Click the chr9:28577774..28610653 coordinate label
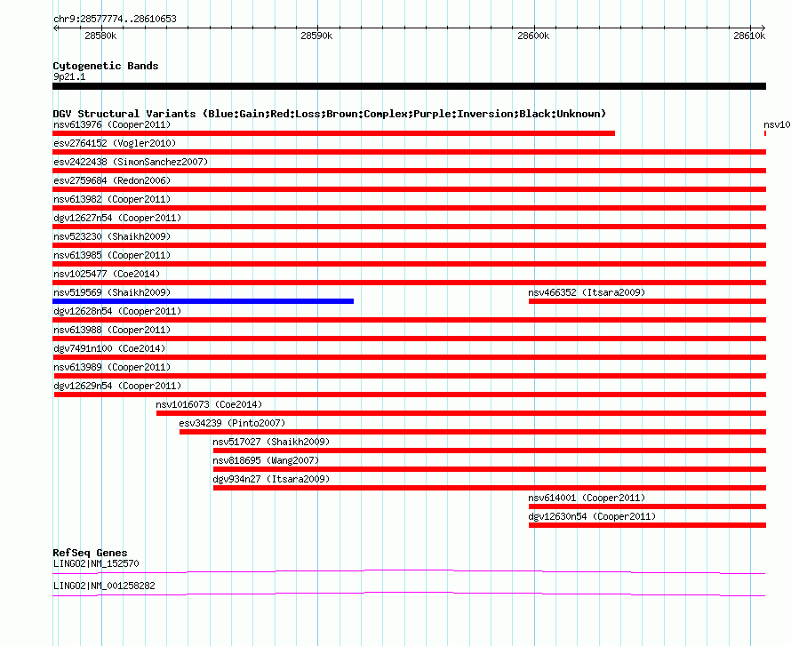791x646 pixels. point(115,19)
